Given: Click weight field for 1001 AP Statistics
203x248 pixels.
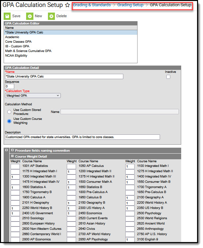Looking at the screenshot, I should click(x=15, y=167).
